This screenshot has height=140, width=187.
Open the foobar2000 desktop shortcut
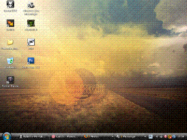(10, 6)
